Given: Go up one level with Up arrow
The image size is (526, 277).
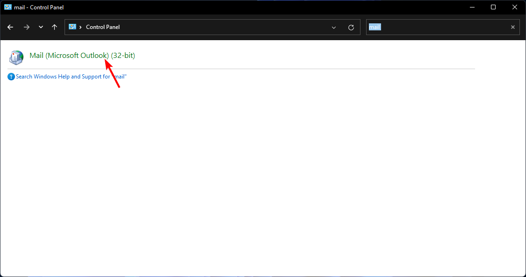Looking at the screenshot, I should [54, 27].
